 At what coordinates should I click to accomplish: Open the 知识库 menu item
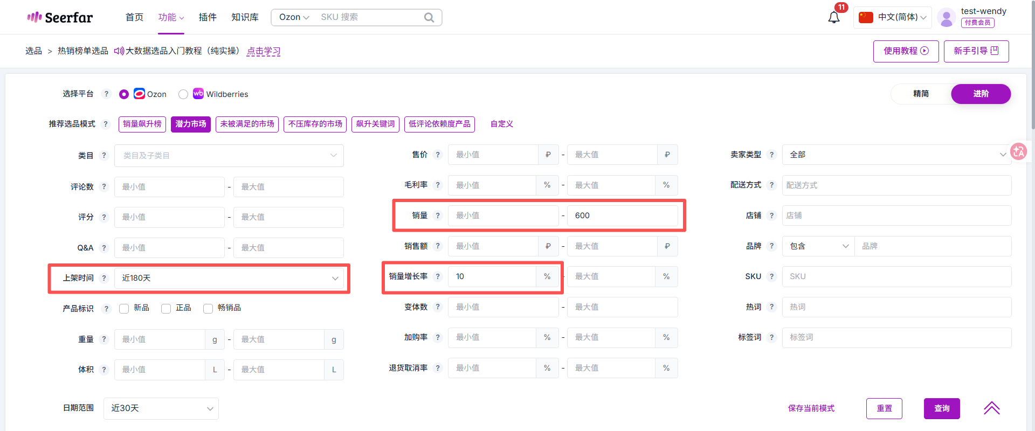pos(245,17)
